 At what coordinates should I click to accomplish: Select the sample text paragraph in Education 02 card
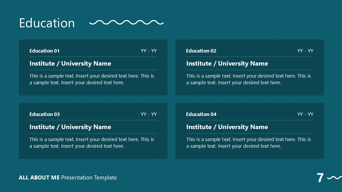248,79
